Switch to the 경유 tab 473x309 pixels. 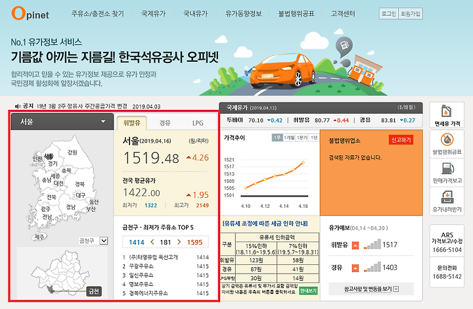click(165, 123)
